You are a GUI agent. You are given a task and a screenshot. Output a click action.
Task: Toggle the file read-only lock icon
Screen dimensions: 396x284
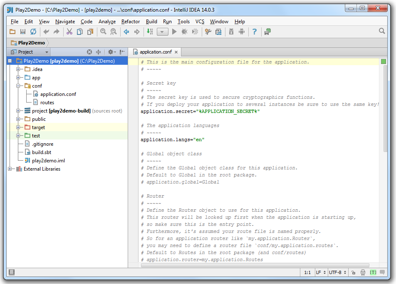pyautogui.click(x=353, y=272)
